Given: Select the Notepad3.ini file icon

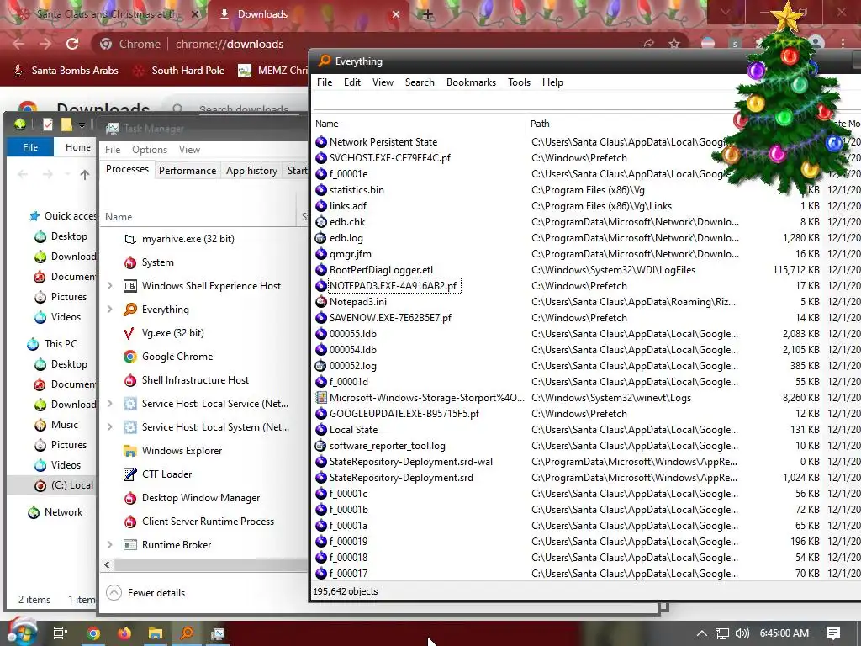Looking at the screenshot, I should click(x=321, y=302).
